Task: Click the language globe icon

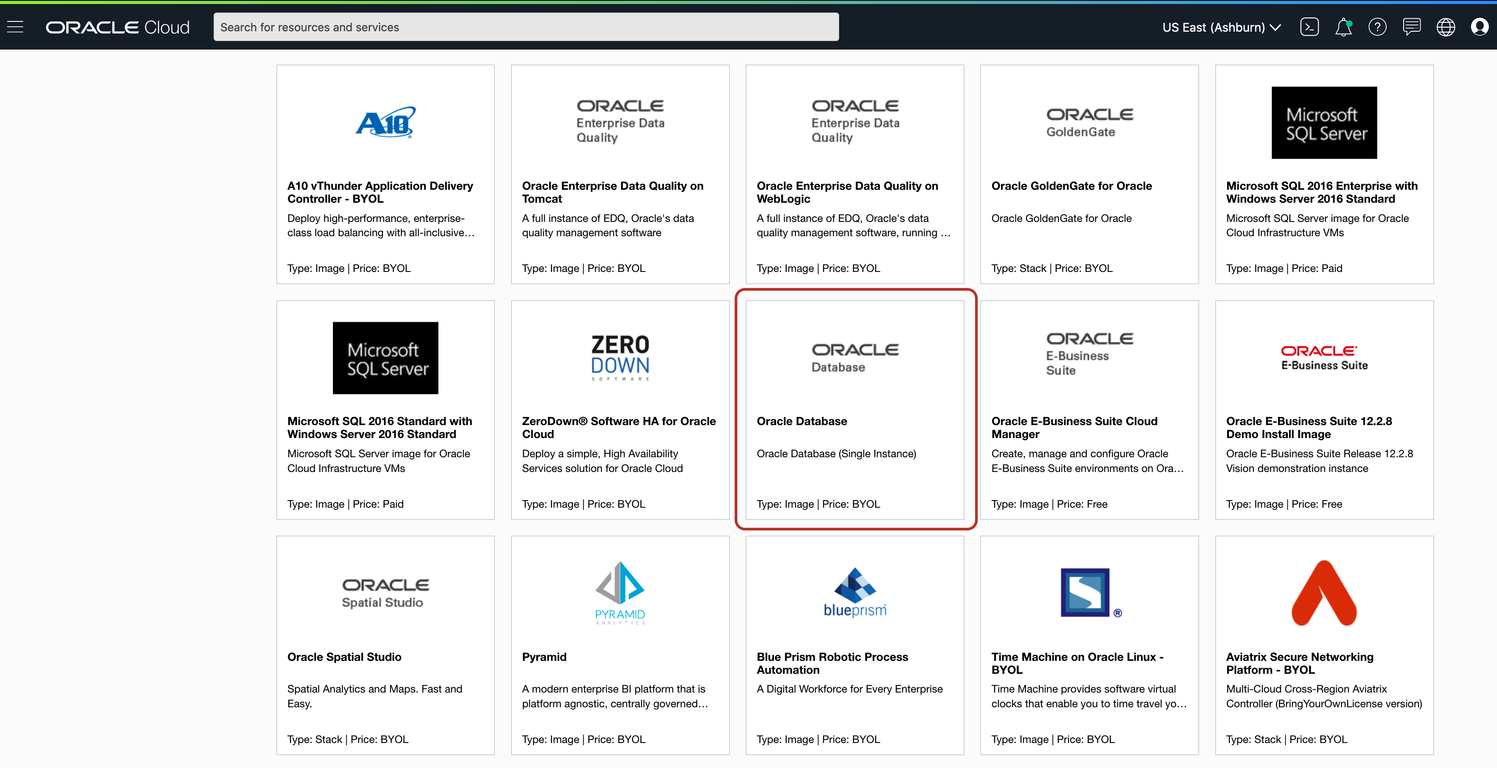Action: point(1445,27)
